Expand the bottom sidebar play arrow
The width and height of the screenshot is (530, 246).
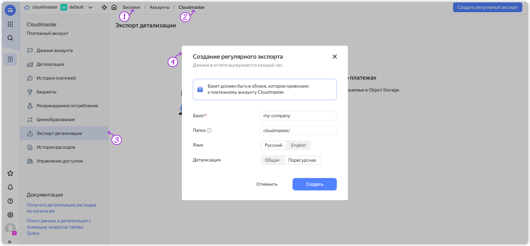point(10,242)
